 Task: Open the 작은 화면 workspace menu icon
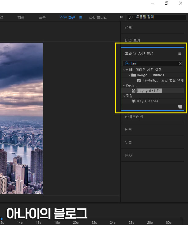tap(81, 18)
